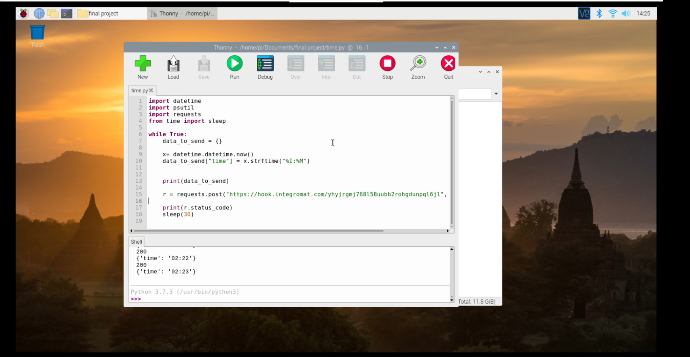Click shell output {'time': '02:23'}
Viewport: 690px width, 357px height.
point(166,272)
